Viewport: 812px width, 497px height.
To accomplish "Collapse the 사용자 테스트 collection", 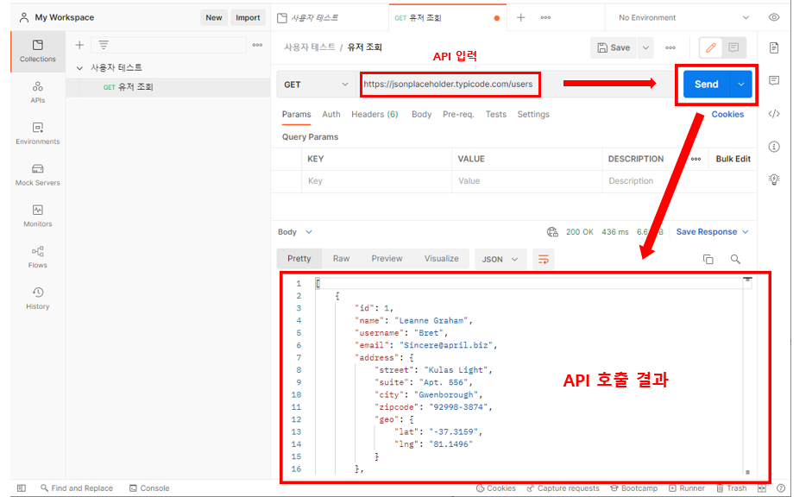I will point(79,68).
